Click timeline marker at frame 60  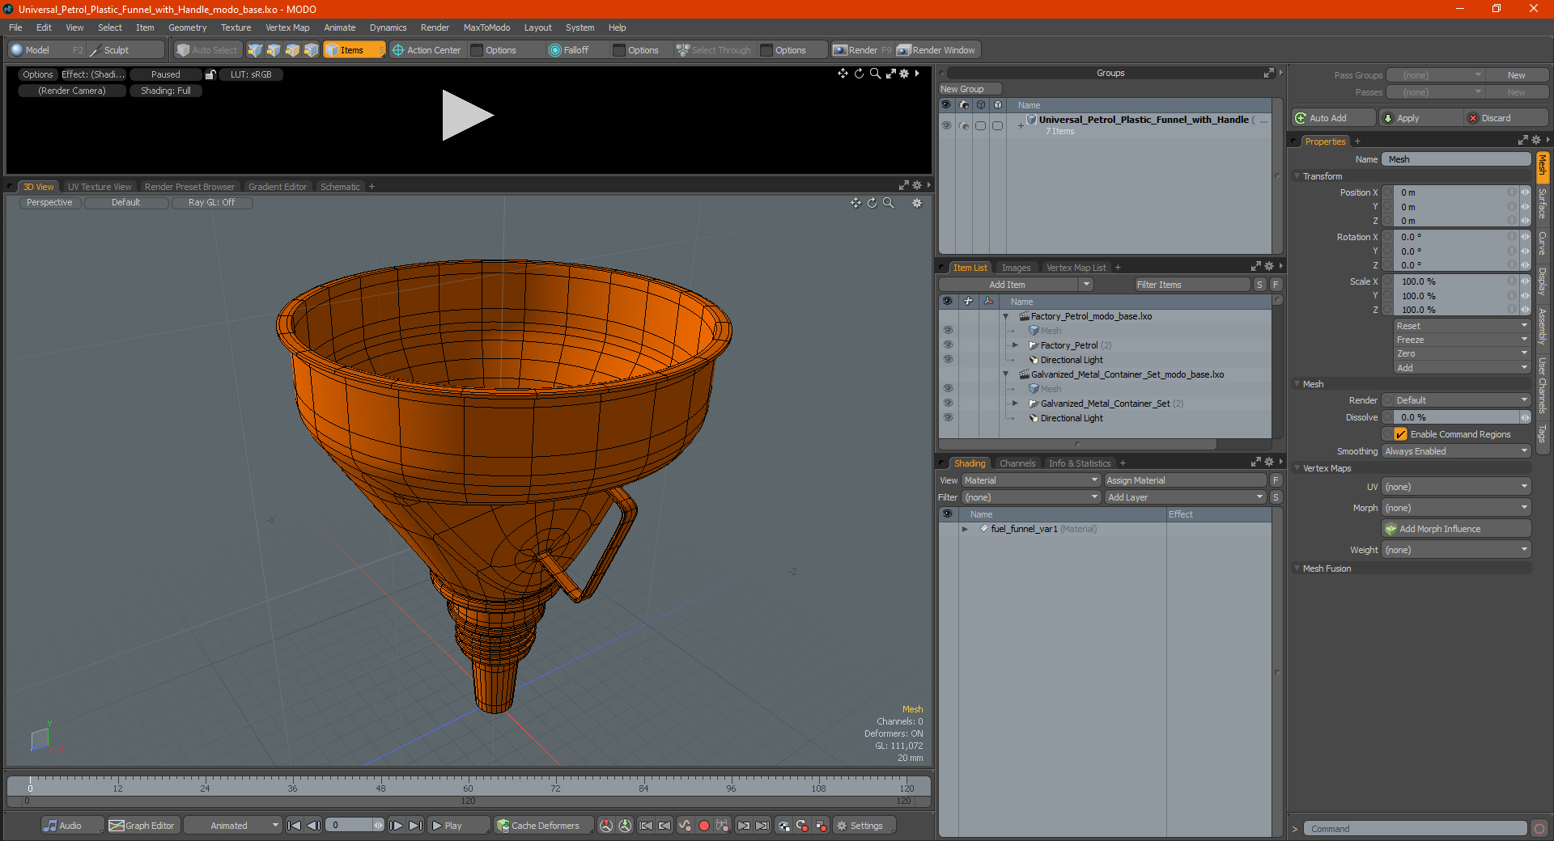click(x=468, y=787)
